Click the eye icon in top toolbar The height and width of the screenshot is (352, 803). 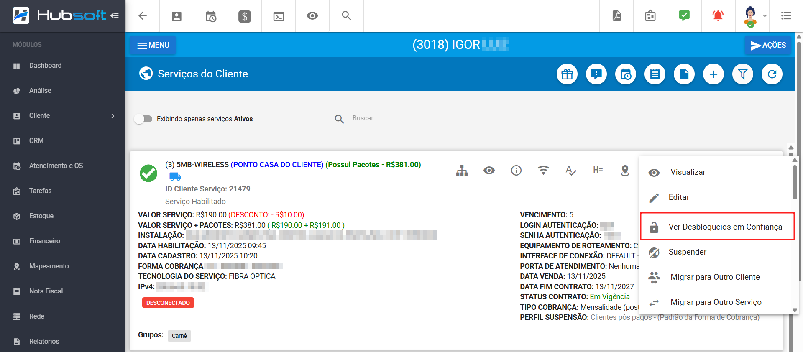pos(312,16)
